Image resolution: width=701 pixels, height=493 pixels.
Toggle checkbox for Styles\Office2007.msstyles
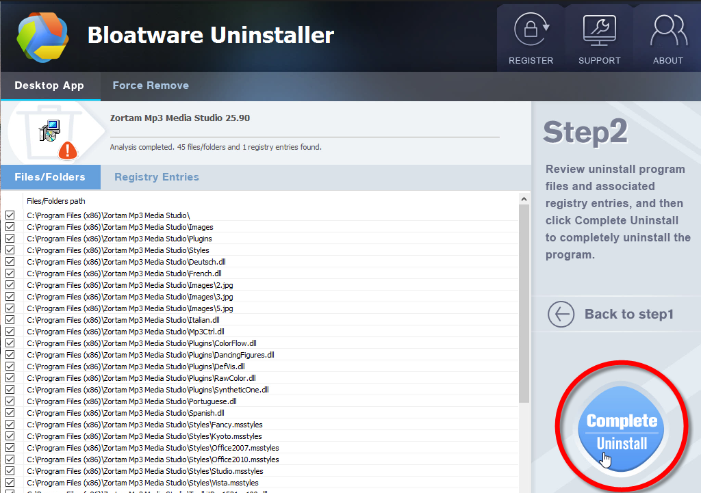pyautogui.click(x=10, y=447)
